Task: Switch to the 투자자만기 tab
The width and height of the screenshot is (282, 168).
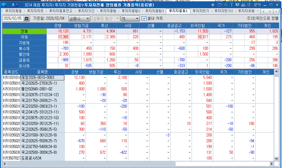Action: 201,11
